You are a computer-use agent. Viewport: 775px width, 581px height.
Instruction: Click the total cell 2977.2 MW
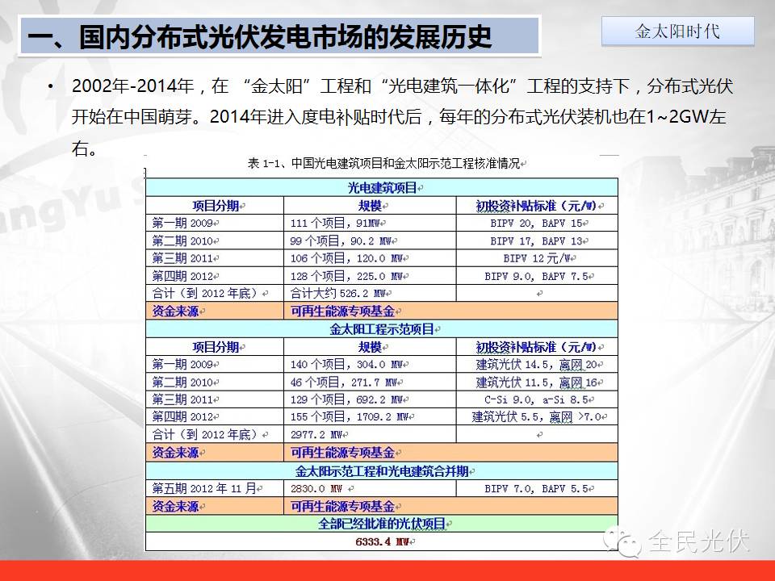(370, 435)
